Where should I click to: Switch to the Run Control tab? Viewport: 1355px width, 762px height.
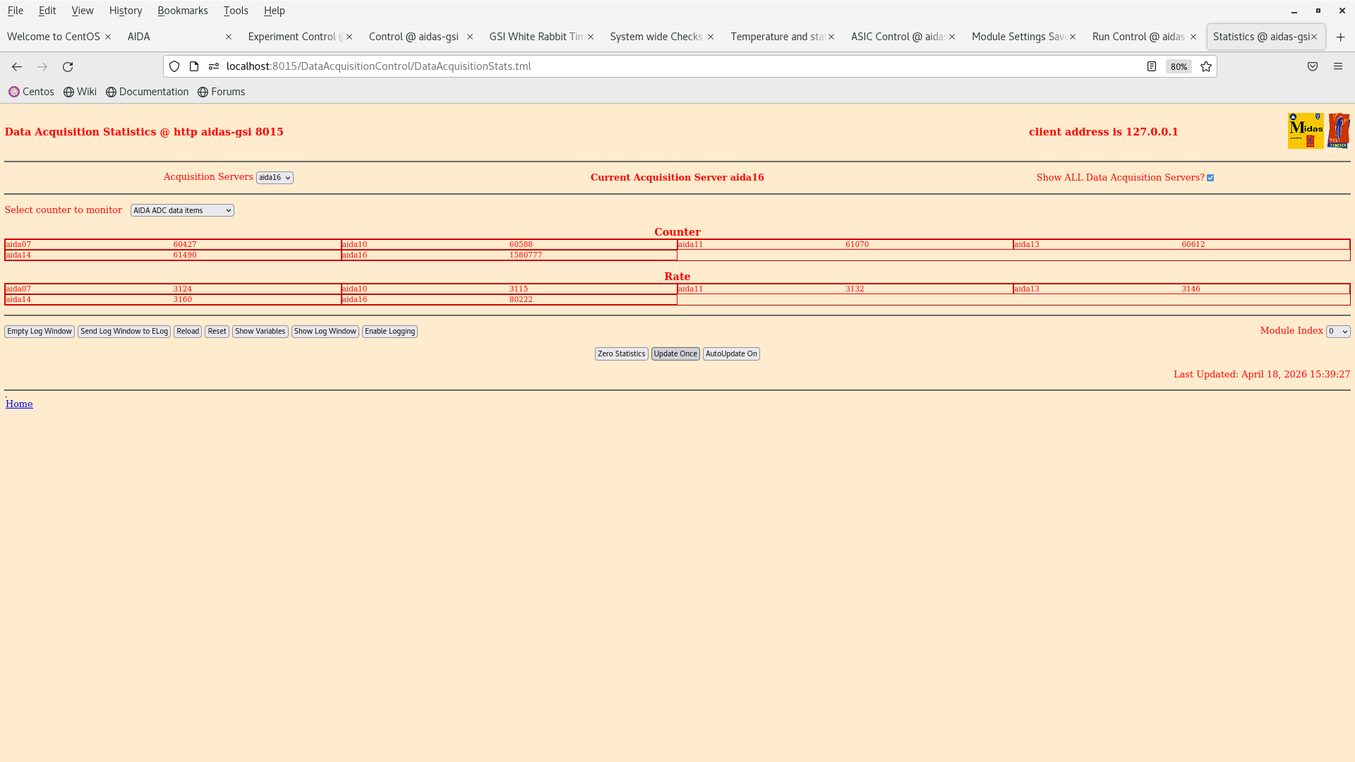[x=1136, y=36]
